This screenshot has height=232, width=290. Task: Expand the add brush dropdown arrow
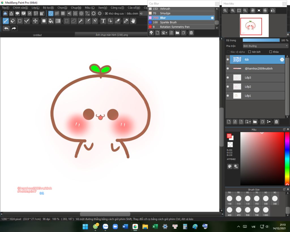point(167,33)
